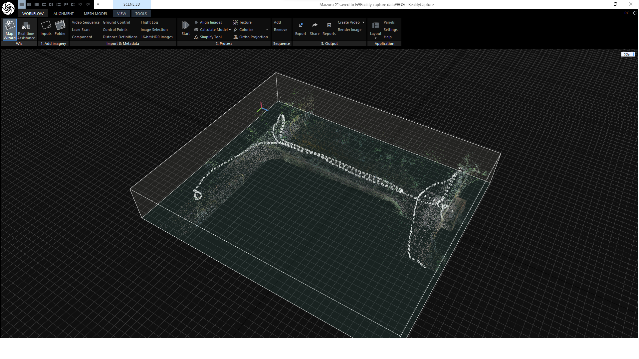Viewport: 639px width, 359px height.
Task: Open application Settings
Action: click(390, 30)
